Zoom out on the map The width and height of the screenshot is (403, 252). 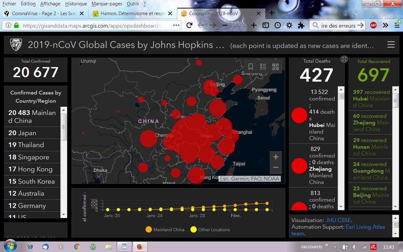point(276,168)
